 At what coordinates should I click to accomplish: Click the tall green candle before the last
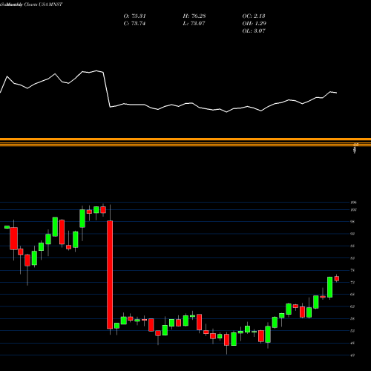coord(329,287)
